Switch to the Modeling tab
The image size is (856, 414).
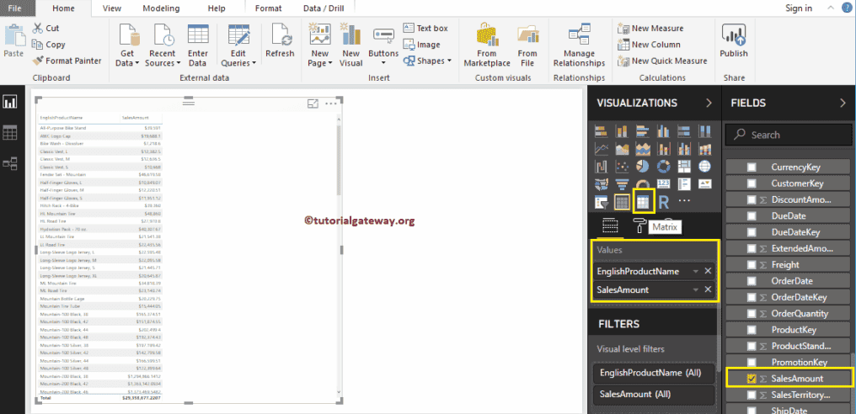[161, 8]
